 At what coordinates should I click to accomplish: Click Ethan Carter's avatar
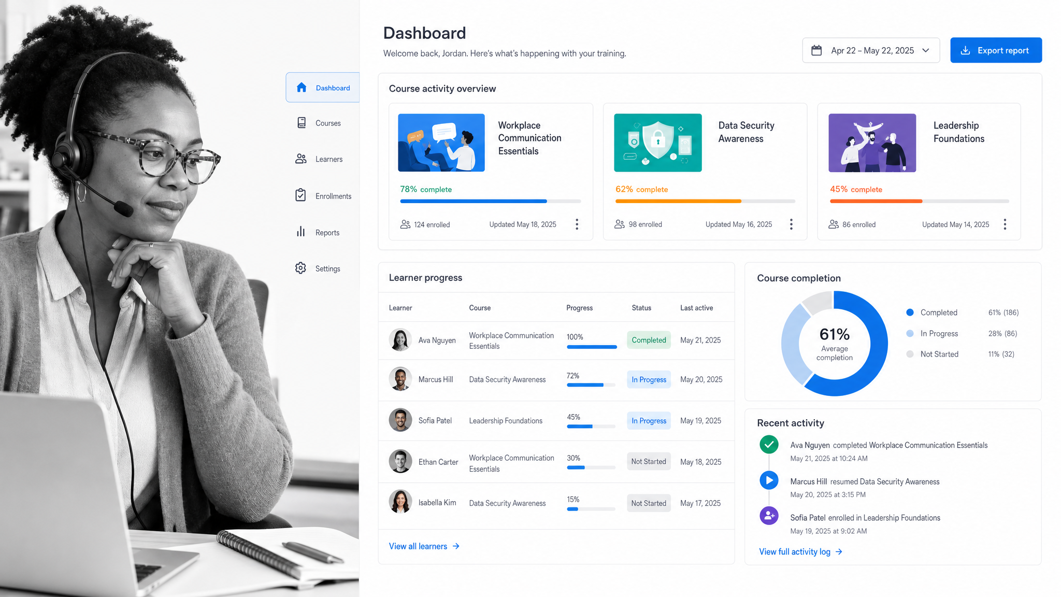coord(400,461)
